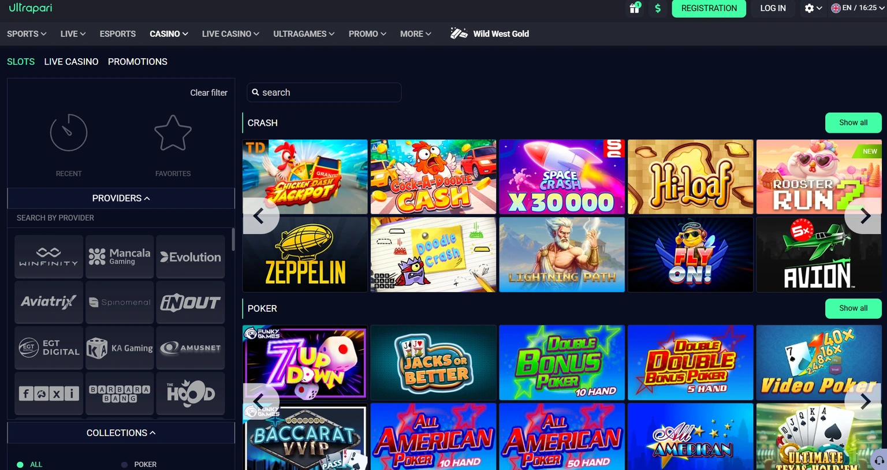
Task: Go to previous Crash games slide
Action: (260, 216)
